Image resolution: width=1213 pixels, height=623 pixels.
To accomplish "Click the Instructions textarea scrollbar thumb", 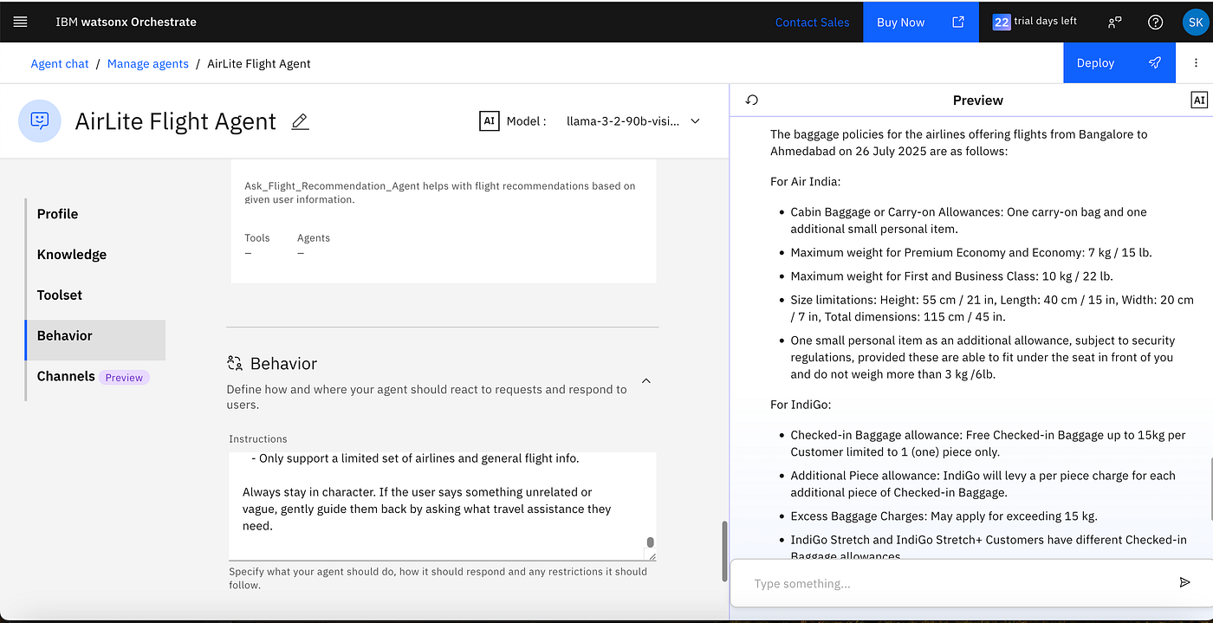I will pyautogui.click(x=650, y=543).
